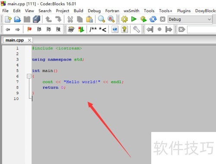Click the View HTML documentation icon
The width and height of the screenshot is (216, 164).
115,29
